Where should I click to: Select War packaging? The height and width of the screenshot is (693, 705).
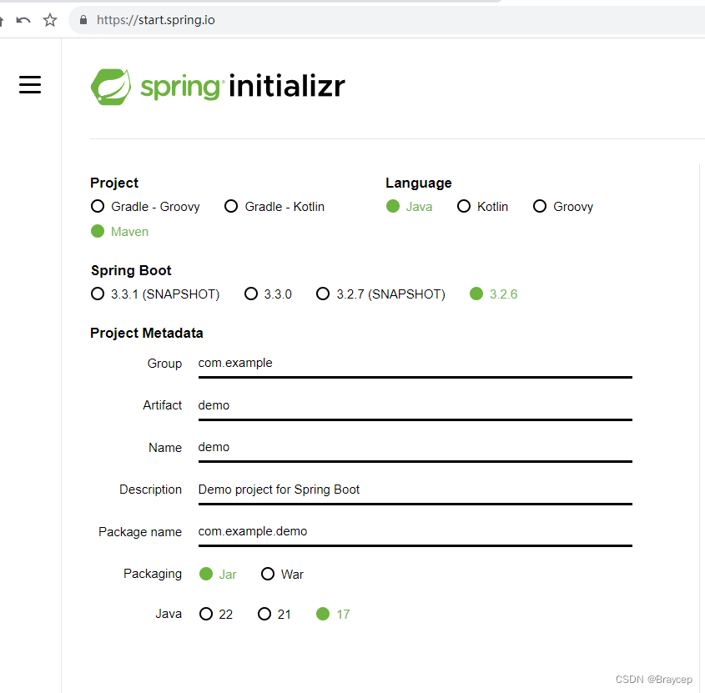282,574
